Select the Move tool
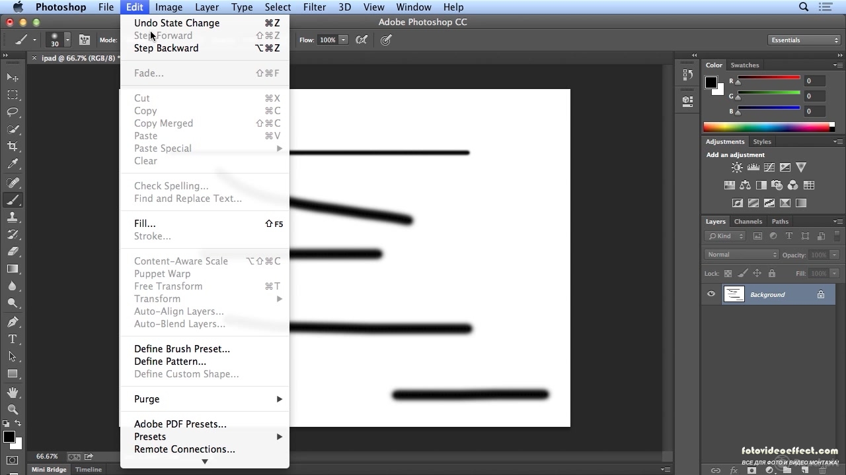Image resolution: width=846 pixels, height=475 pixels. 13,78
